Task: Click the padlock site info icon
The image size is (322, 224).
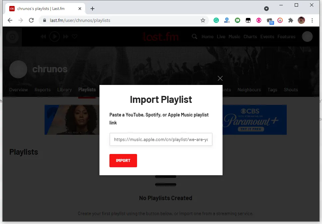Action: tap(45, 20)
